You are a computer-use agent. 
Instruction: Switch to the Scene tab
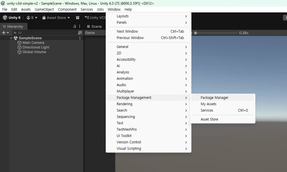click(x=94, y=26)
